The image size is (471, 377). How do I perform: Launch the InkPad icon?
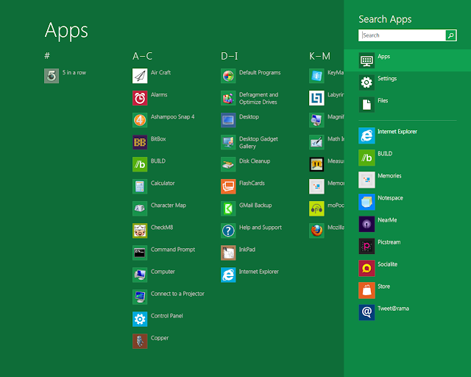pos(228,253)
